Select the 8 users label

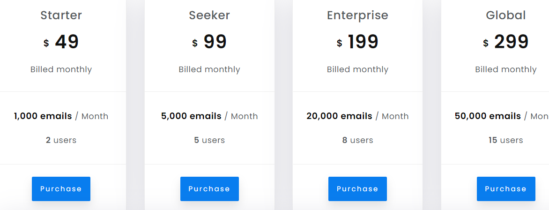(x=357, y=140)
